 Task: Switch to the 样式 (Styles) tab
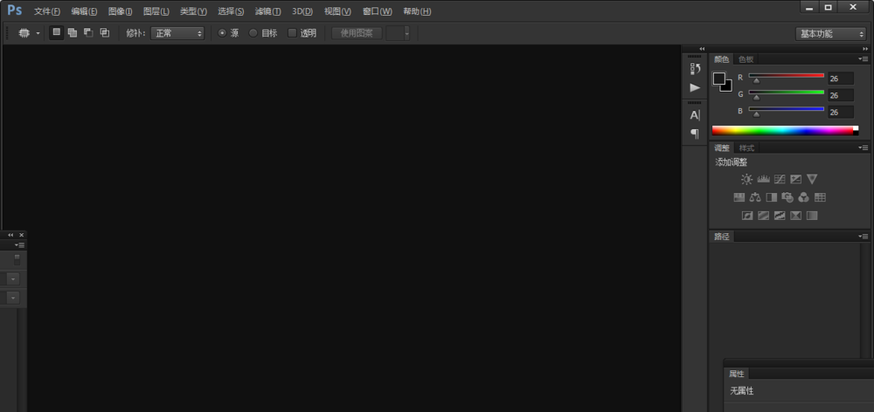[x=746, y=148]
